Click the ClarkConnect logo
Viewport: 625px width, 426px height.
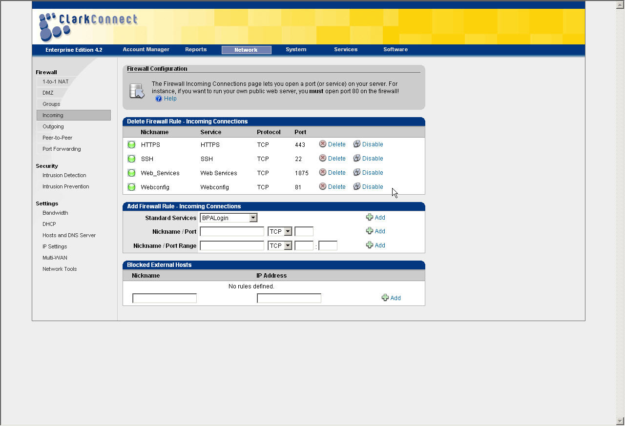click(x=88, y=25)
